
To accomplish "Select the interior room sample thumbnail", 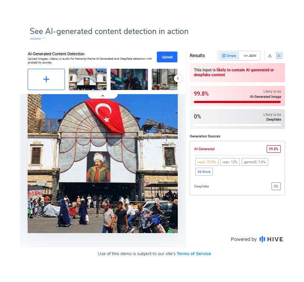I will pos(164,79).
